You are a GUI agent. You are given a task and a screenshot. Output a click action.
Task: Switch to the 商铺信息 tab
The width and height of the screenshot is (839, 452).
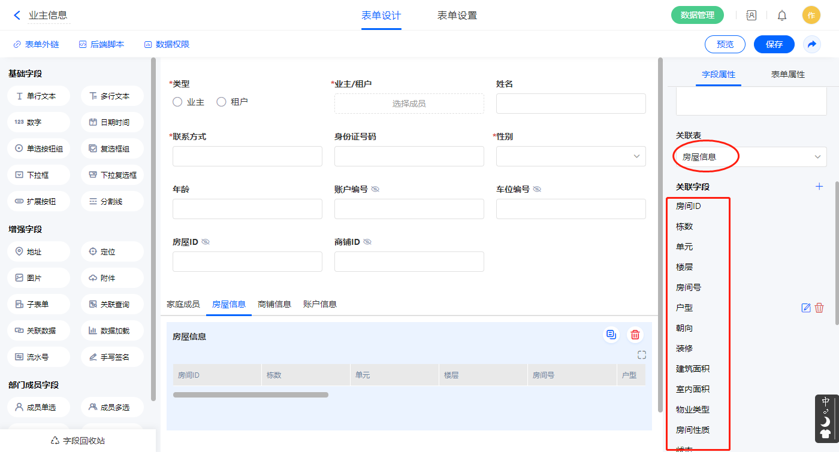click(x=274, y=304)
